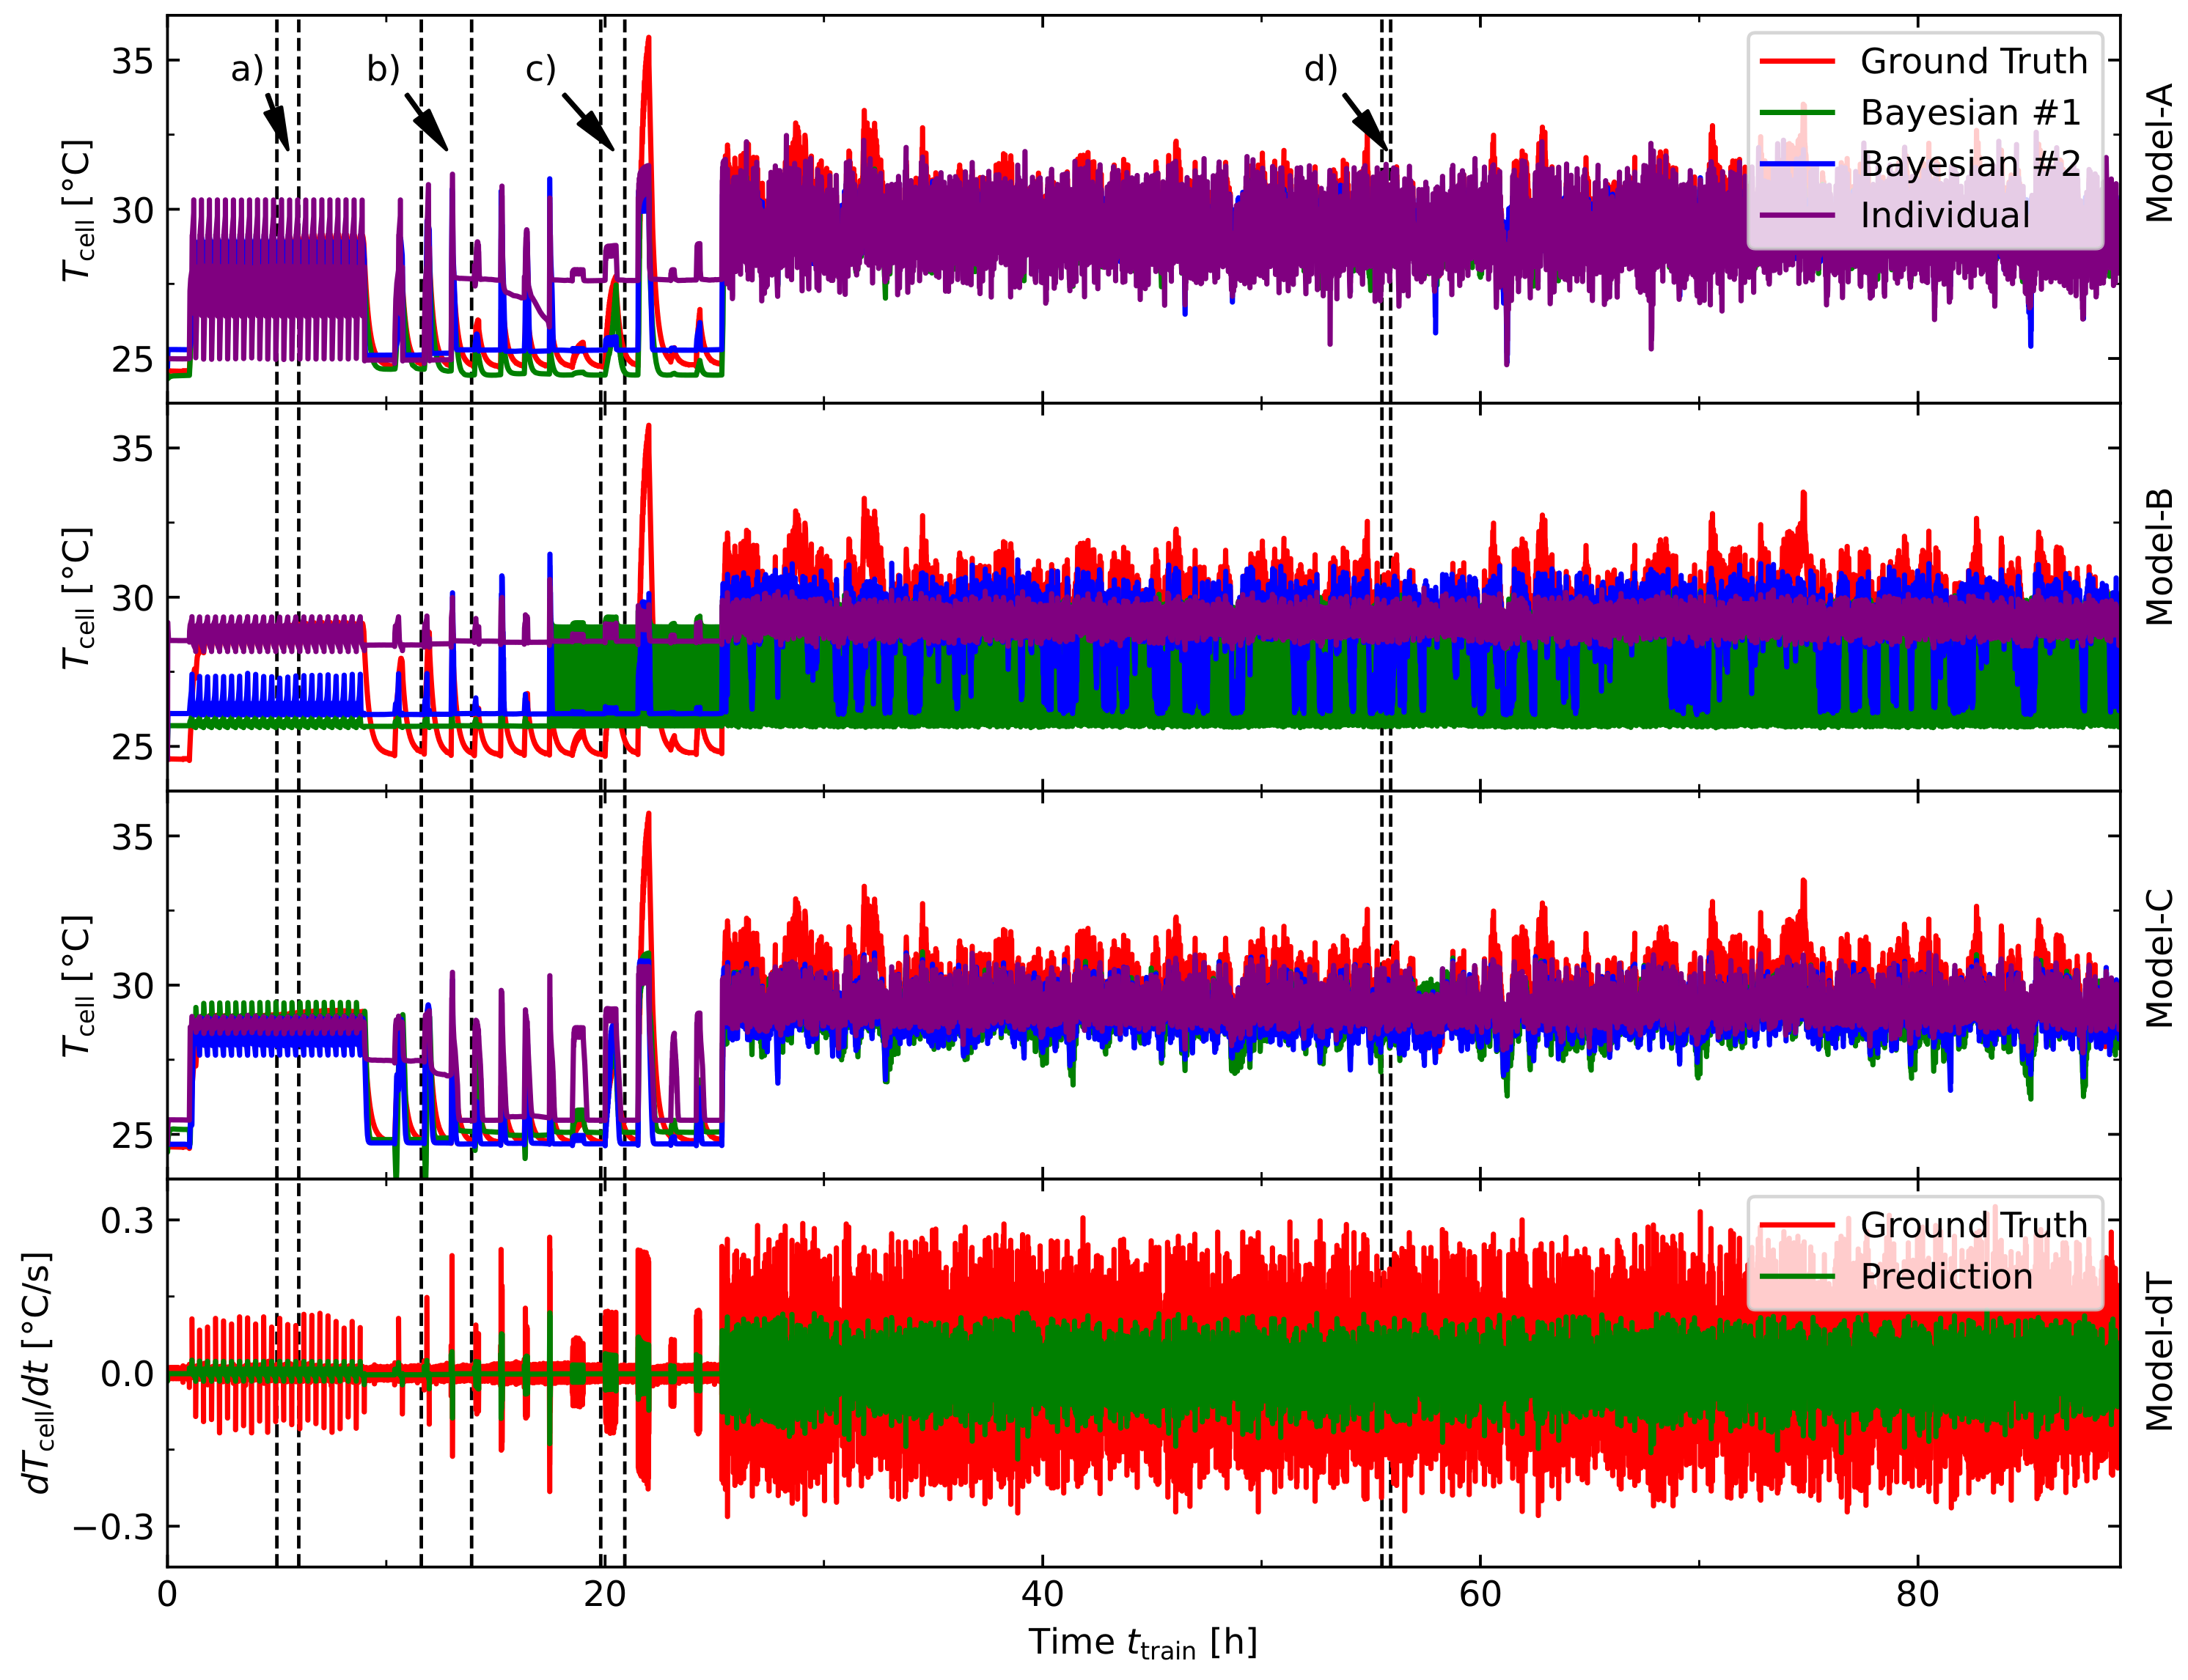Click the Model-A side label
The width and height of the screenshot is (2188, 1680).
[x=2159, y=152]
